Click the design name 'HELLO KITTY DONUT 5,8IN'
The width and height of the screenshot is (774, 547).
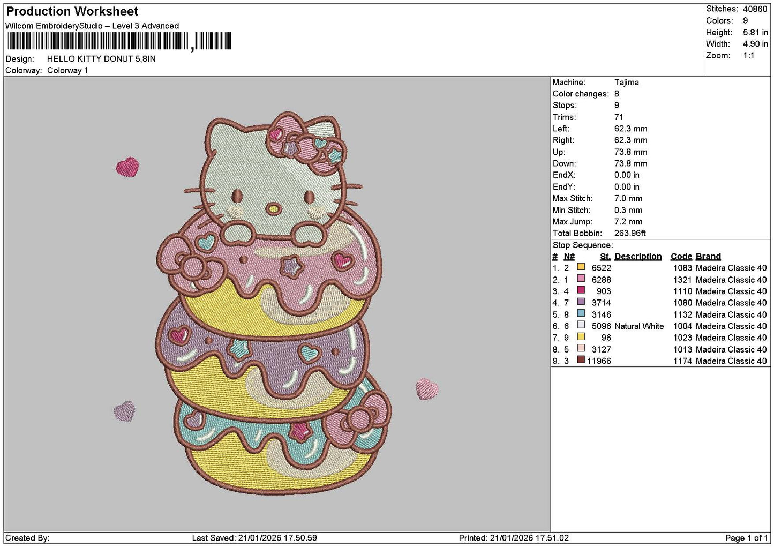click(101, 59)
